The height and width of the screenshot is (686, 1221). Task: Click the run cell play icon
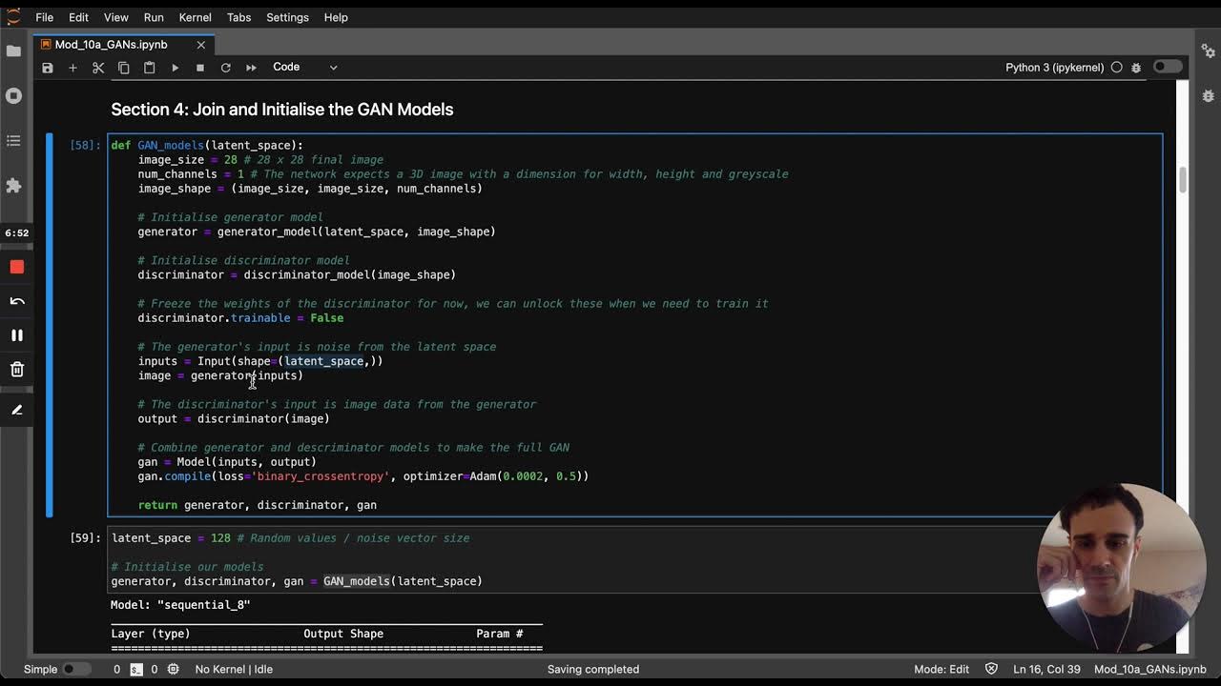(x=175, y=68)
